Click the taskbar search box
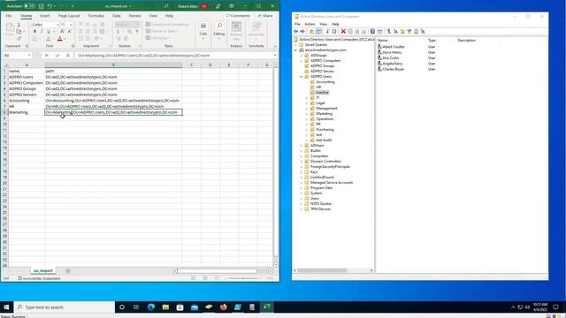566x318 pixels. click(x=65, y=307)
